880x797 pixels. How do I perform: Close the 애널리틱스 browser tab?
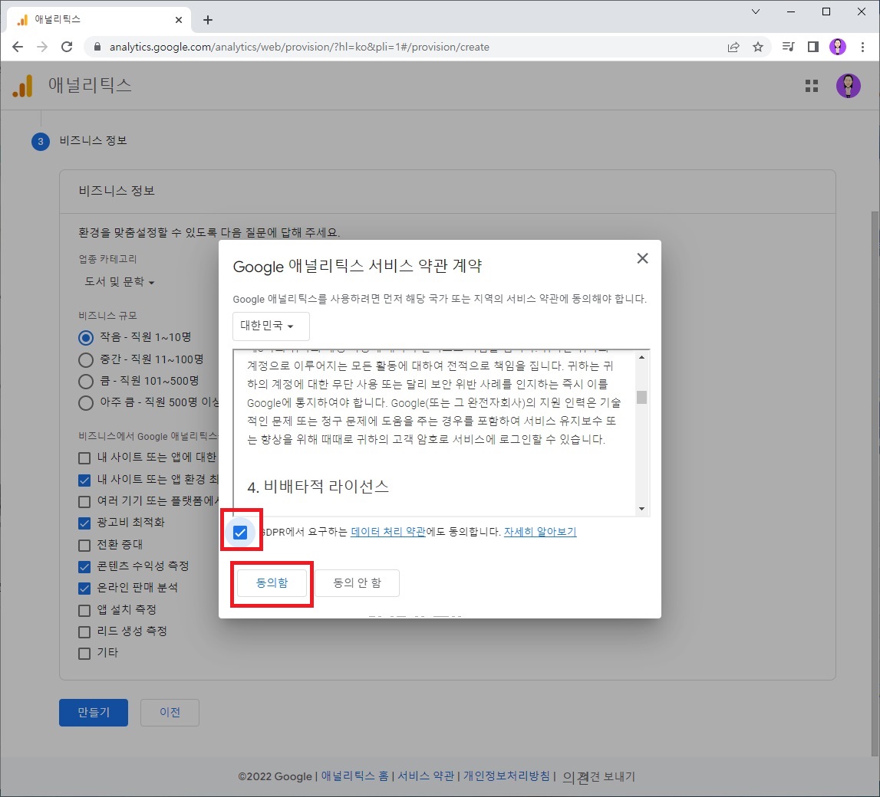click(x=179, y=20)
